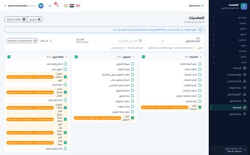Click مقارنة كل الأدوار compare roles button
250x155 pixels.
tap(16, 19)
